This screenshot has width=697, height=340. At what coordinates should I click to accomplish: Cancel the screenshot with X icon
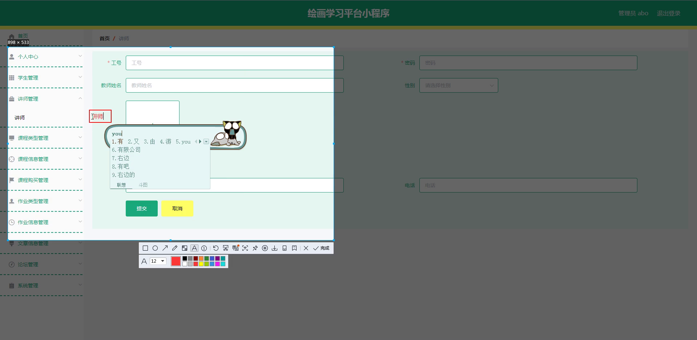point(306,248)
